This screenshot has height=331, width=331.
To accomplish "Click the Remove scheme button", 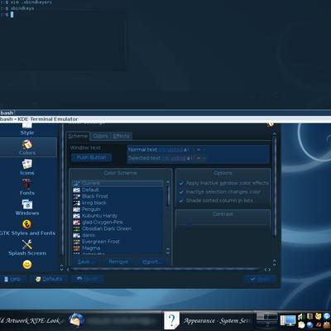I will pos(118,261).
